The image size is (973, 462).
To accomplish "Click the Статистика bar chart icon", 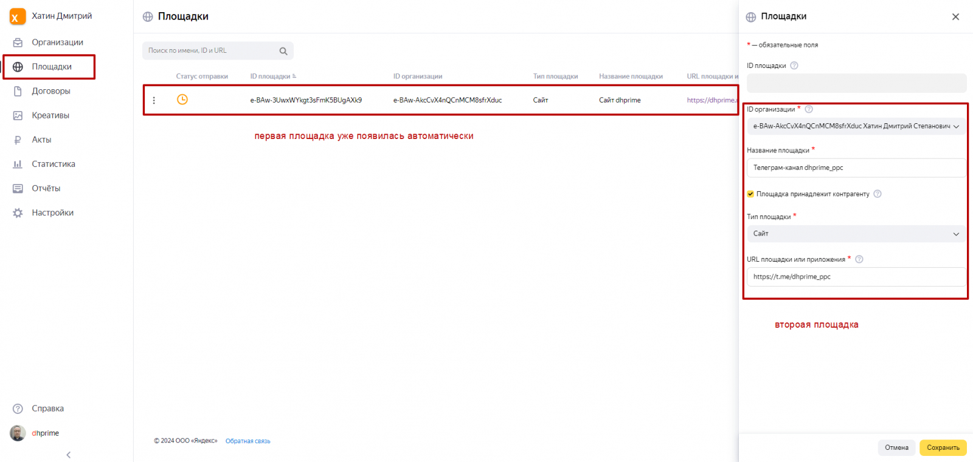I will click(x=18, y=164).
